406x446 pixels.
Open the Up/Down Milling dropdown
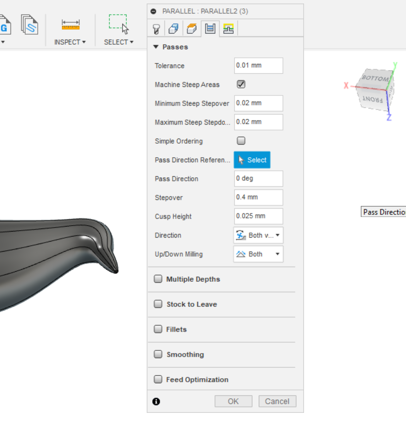[258, 254]
